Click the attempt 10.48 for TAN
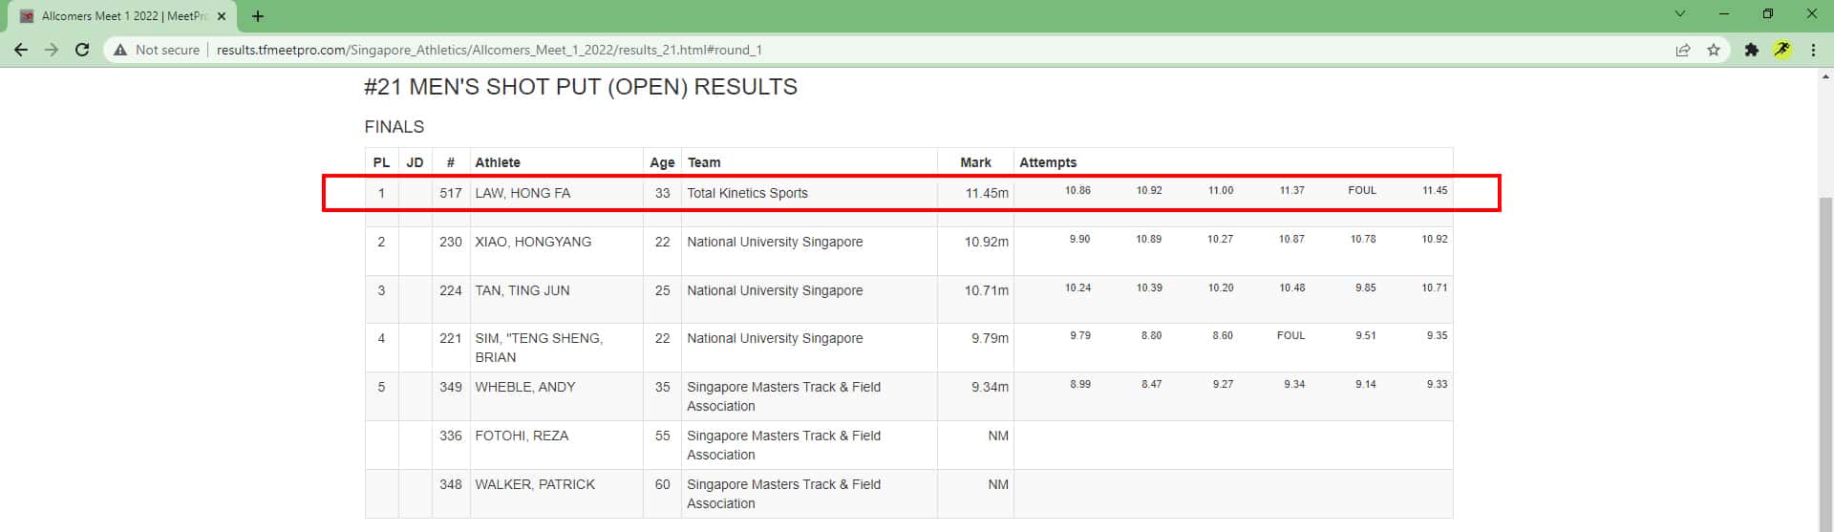 point(1292,287)
